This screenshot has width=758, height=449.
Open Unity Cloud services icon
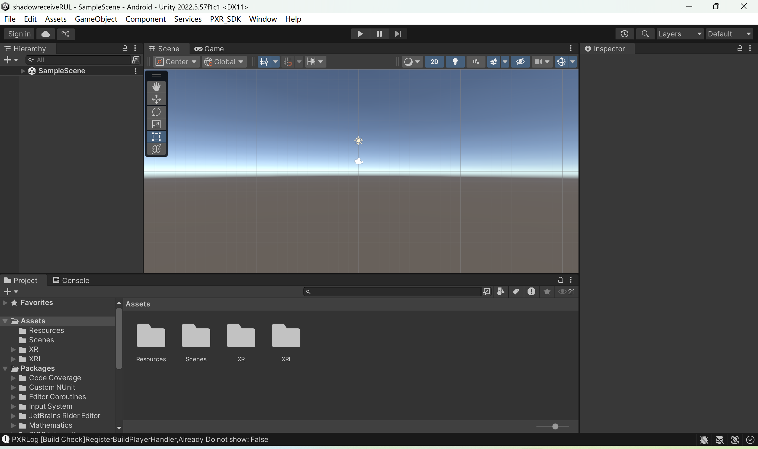pyautogui.click(x=45, y=34)
